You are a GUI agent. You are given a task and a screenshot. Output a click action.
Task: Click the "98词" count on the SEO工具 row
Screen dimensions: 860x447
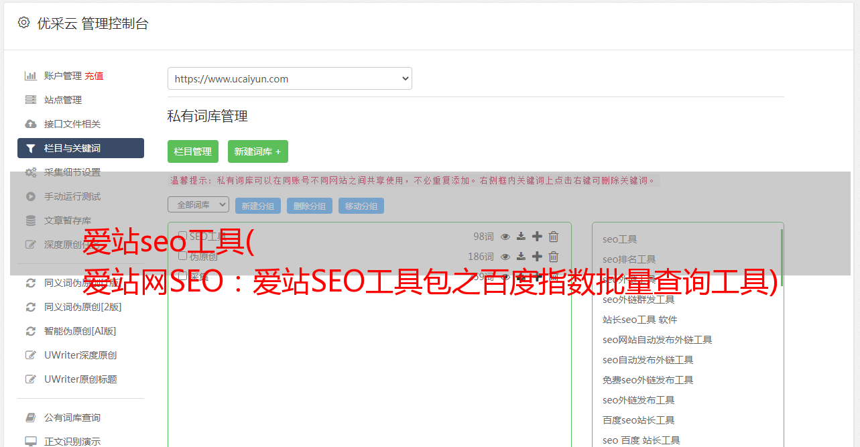tap(483, 237)
